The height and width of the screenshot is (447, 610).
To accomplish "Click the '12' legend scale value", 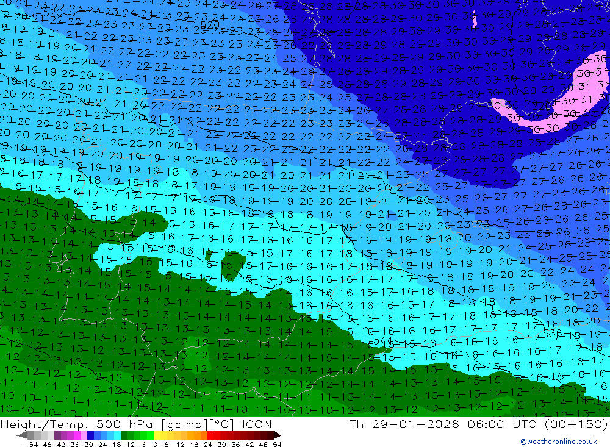I will [x=180, y=445].
